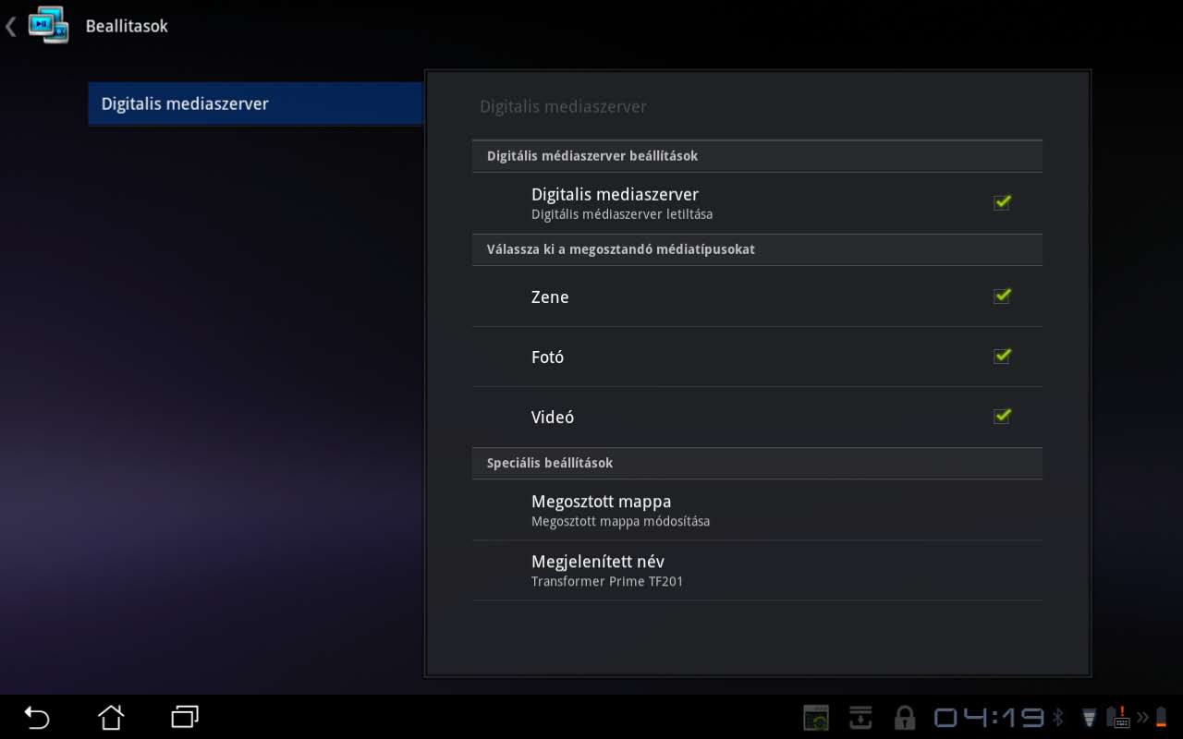Tap the Beallitasok title in the action bar
This screenshot has width=1183, height=739.
127,26
